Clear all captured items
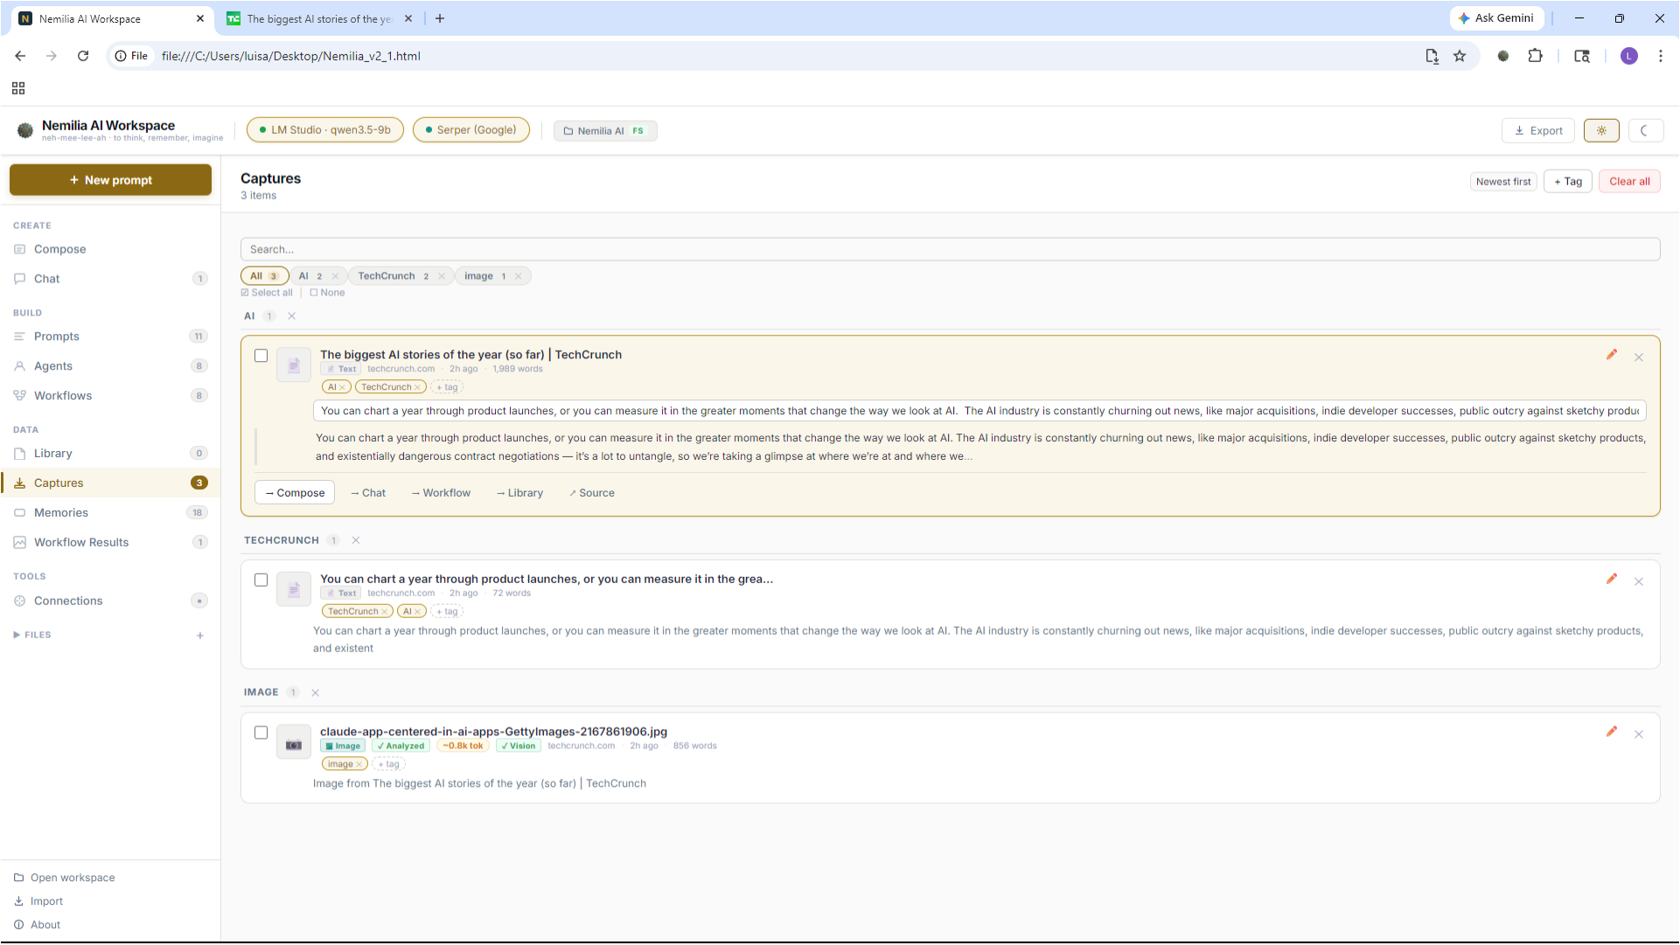The width and height of the screenshot is (1680, 945). (1628, 181)
